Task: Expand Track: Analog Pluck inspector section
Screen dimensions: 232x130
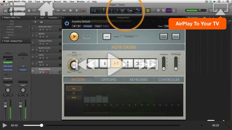Action: coord(2,41)
